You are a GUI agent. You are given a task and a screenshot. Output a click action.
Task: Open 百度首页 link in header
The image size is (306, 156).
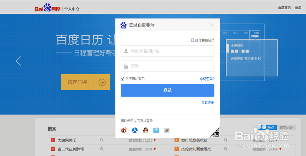pyautogui.click(x=284, y=7)
